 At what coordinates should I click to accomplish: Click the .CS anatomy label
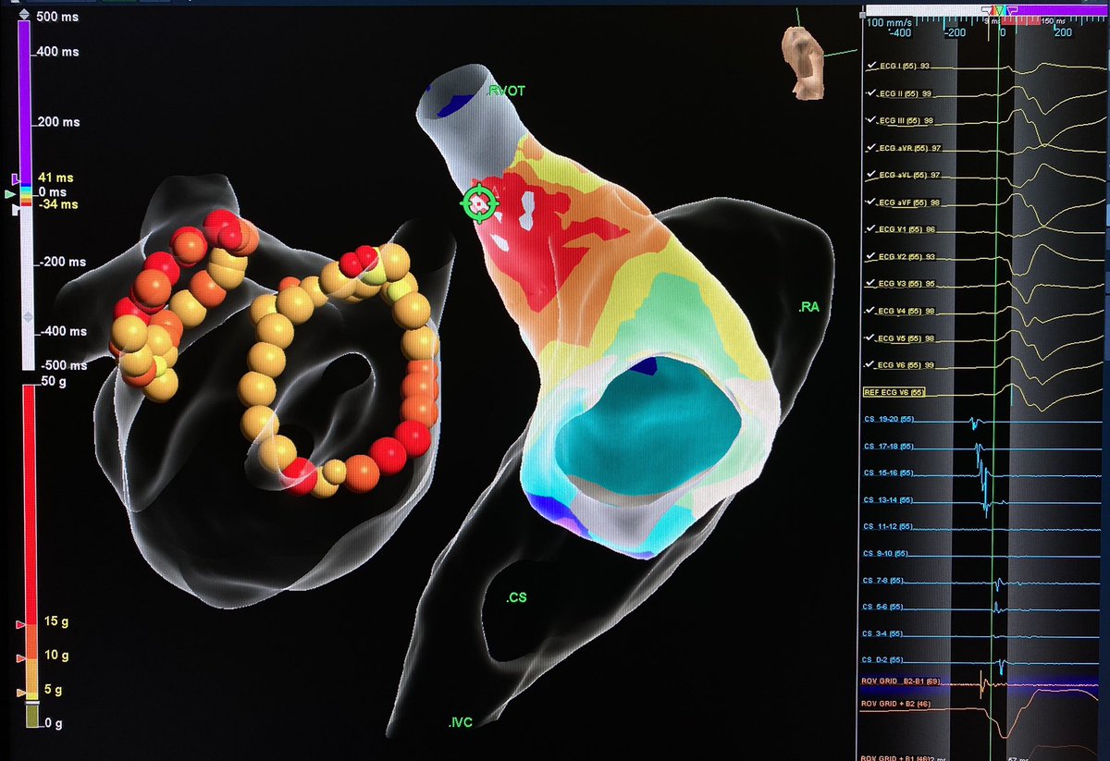click(516, 597)
